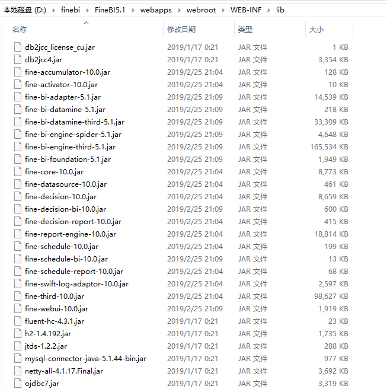Click the fine-bi-foundation-5.1.jar file icon
The height and width of the screenshot is (389, 387).
(18, 159)
